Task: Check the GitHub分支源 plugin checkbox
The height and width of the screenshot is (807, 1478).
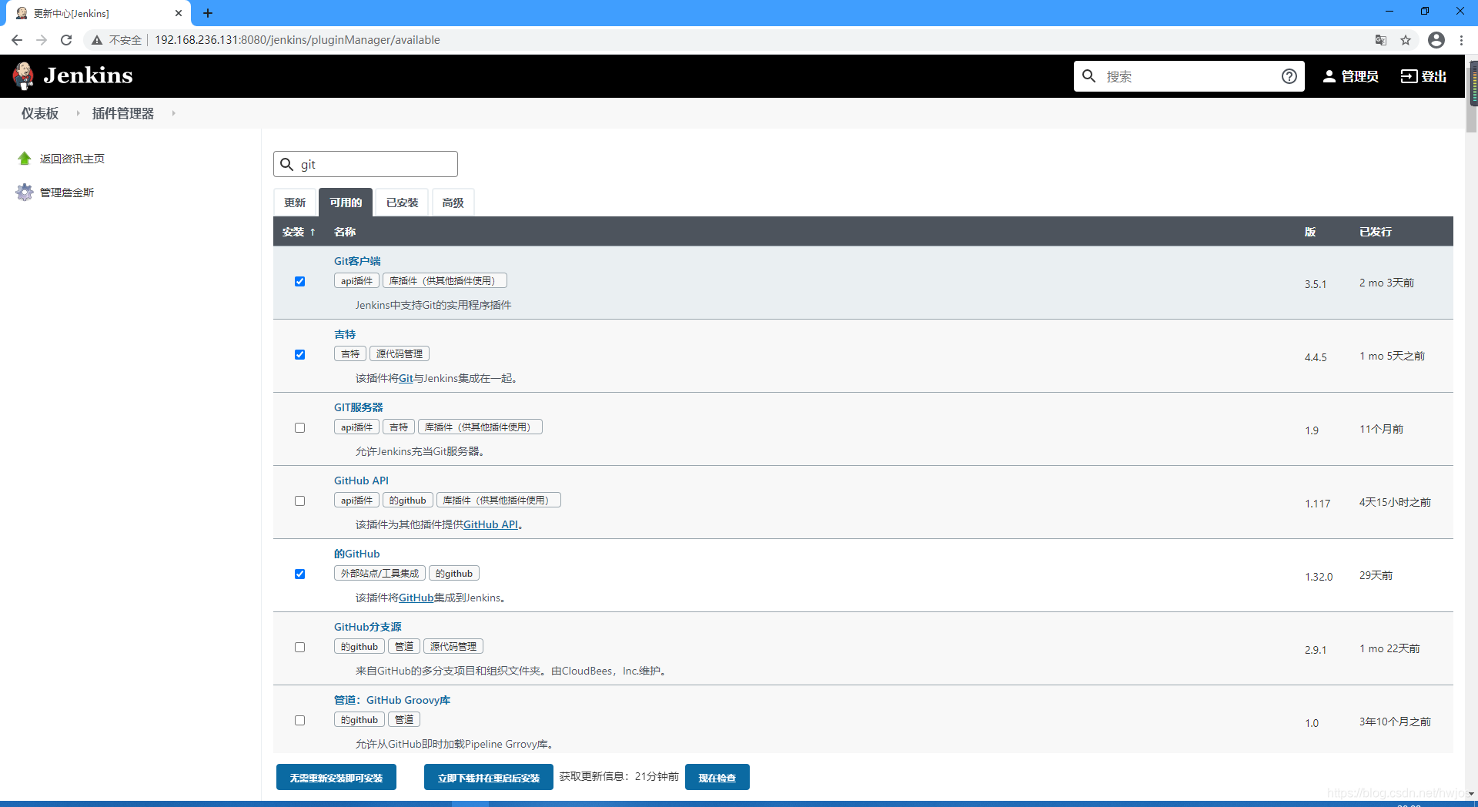Action: pos(300,648)
